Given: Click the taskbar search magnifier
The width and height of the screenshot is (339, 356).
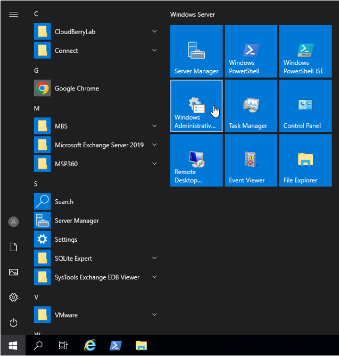Looking at the screenshot, I should coord(38,346).
